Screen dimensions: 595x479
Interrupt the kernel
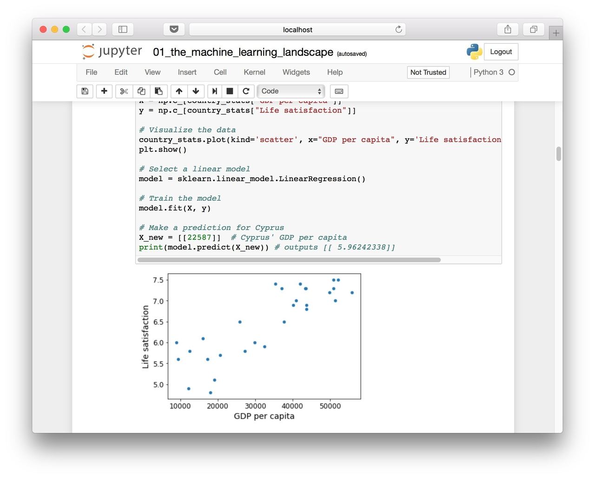(x=230, y=91)
